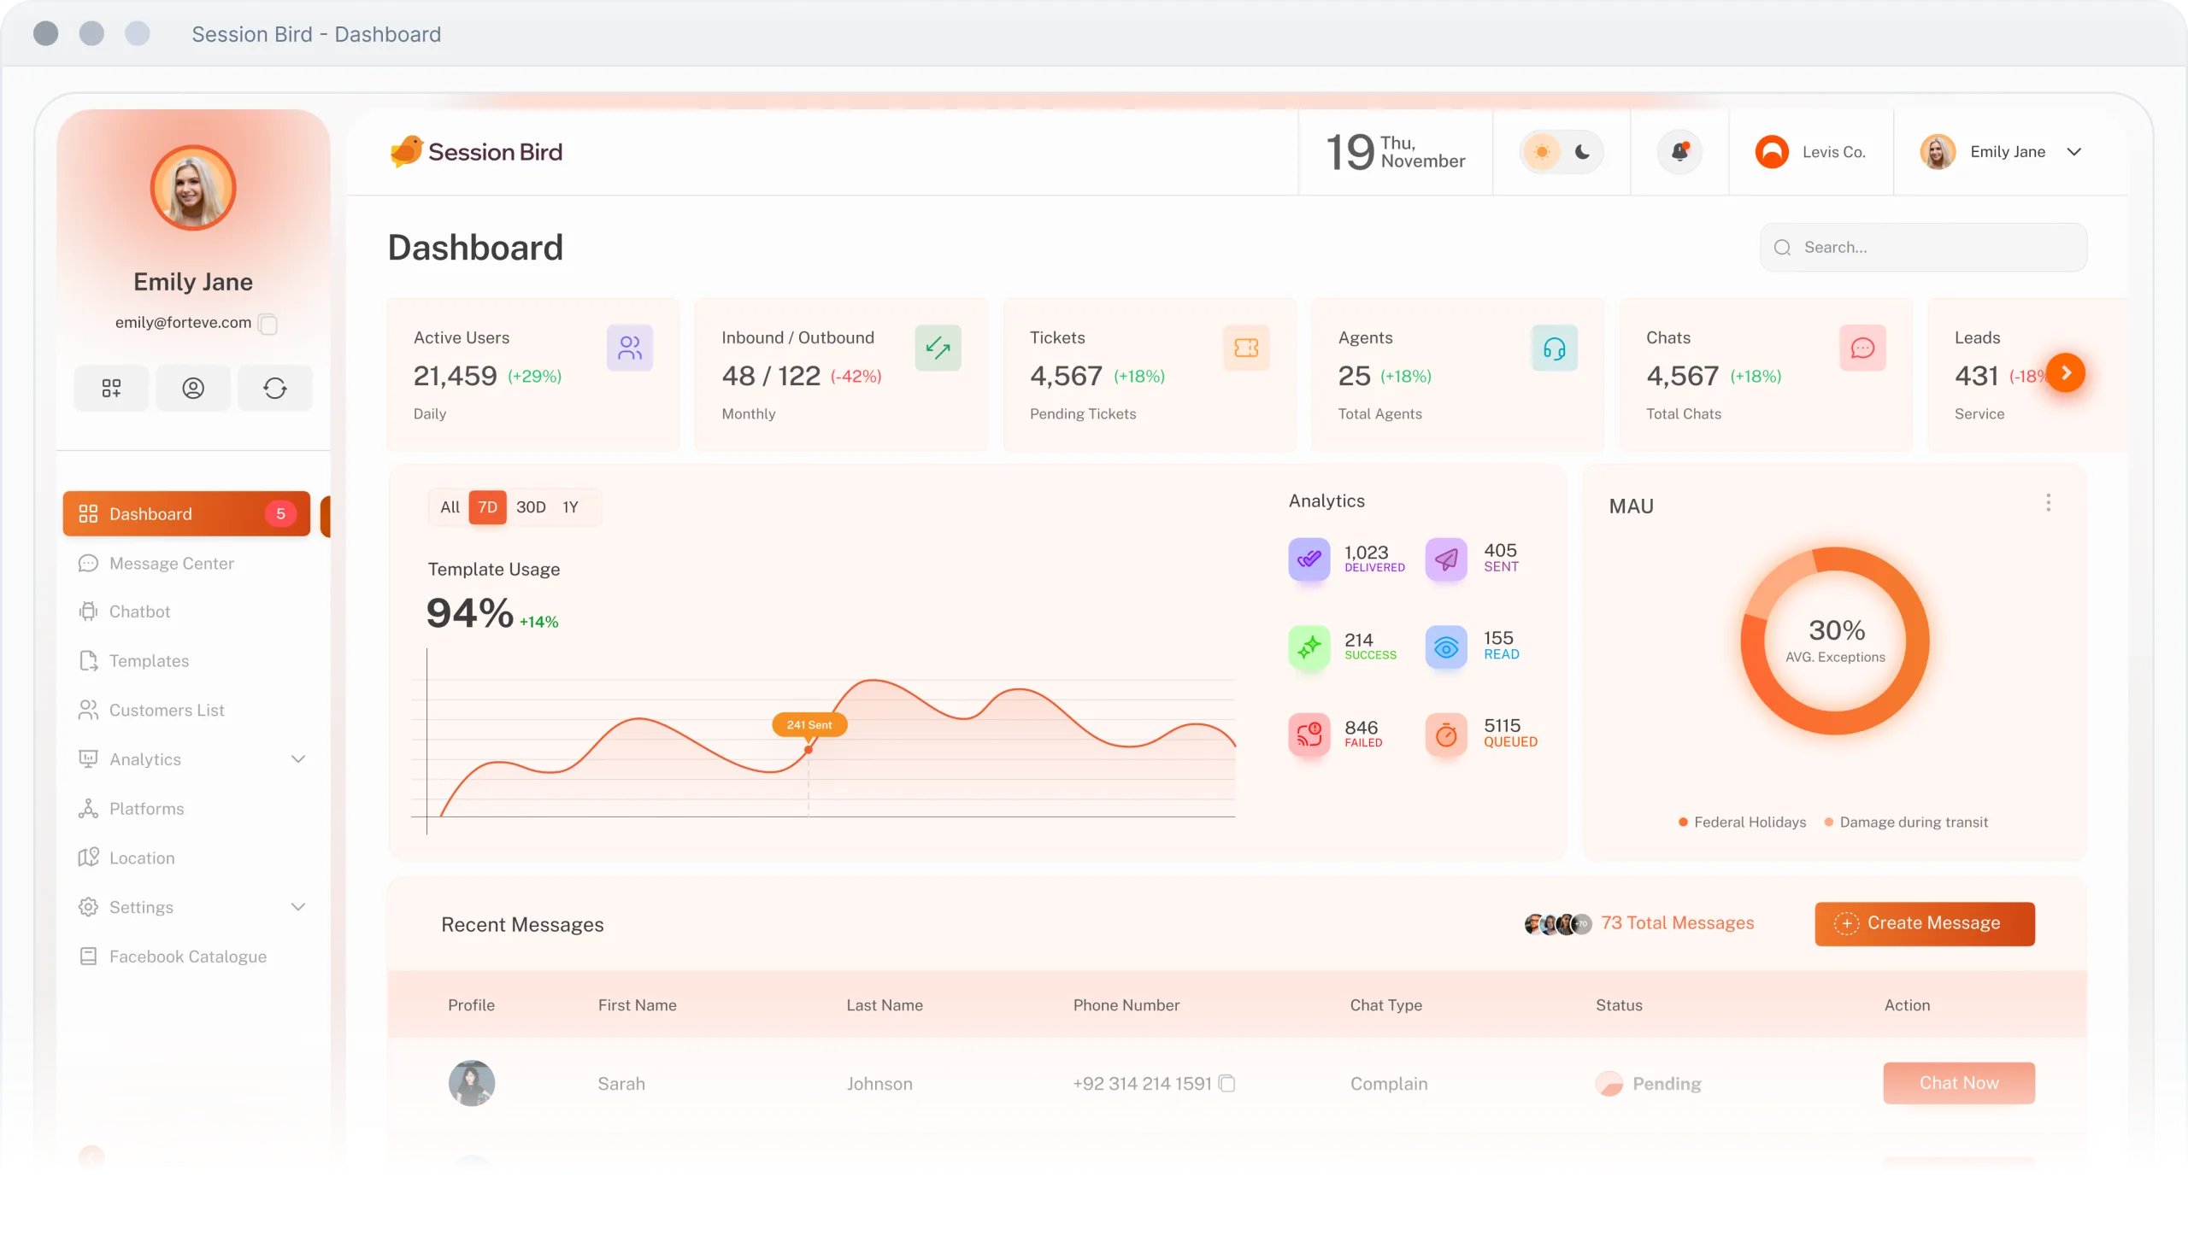Click the notification bell icon
This screenshot has width=2188, height=1235.
1679,152
